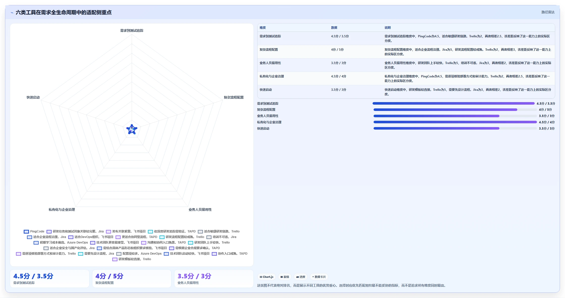The image size is (565, 298).
Task: Hide legend series 适合DevOps组织。飞书项目
Action: (91, 237)
